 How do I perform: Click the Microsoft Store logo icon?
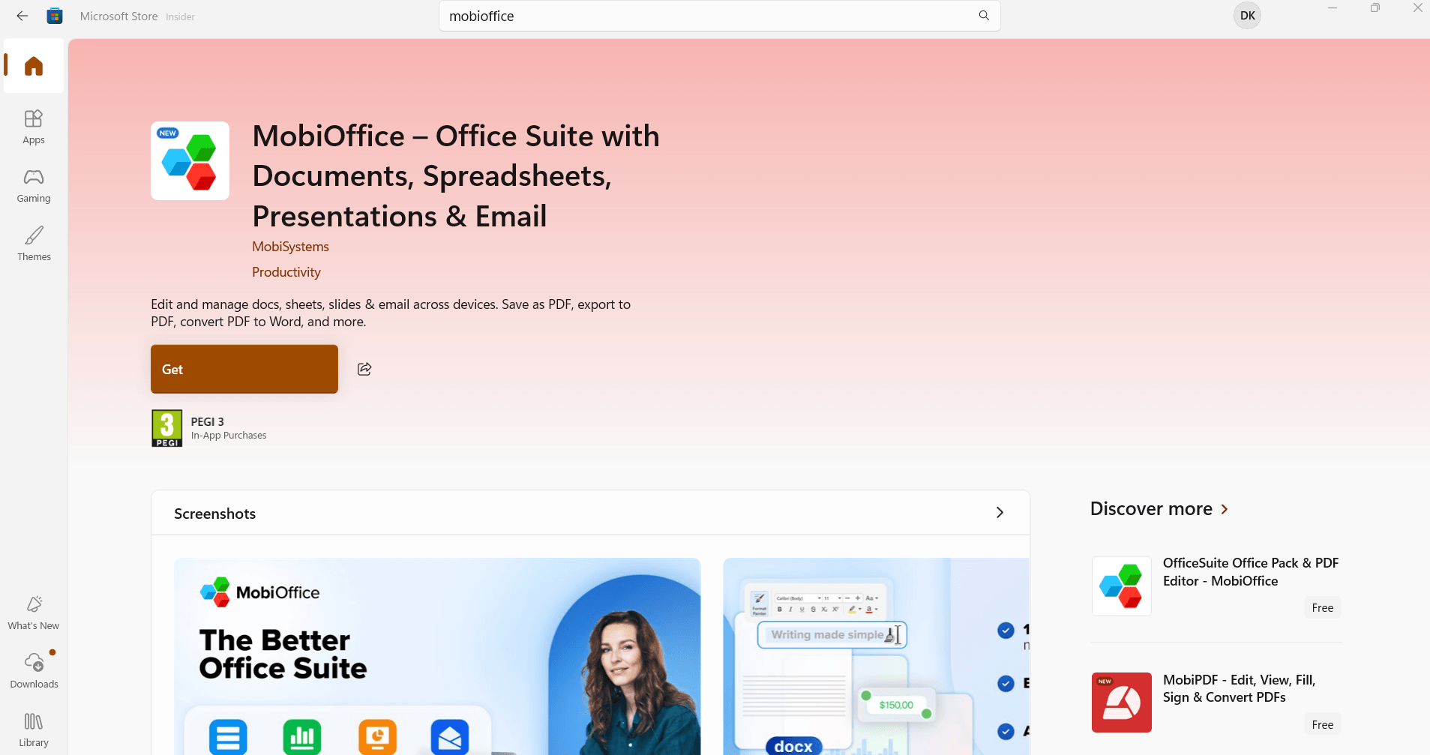tap(55, 16)
